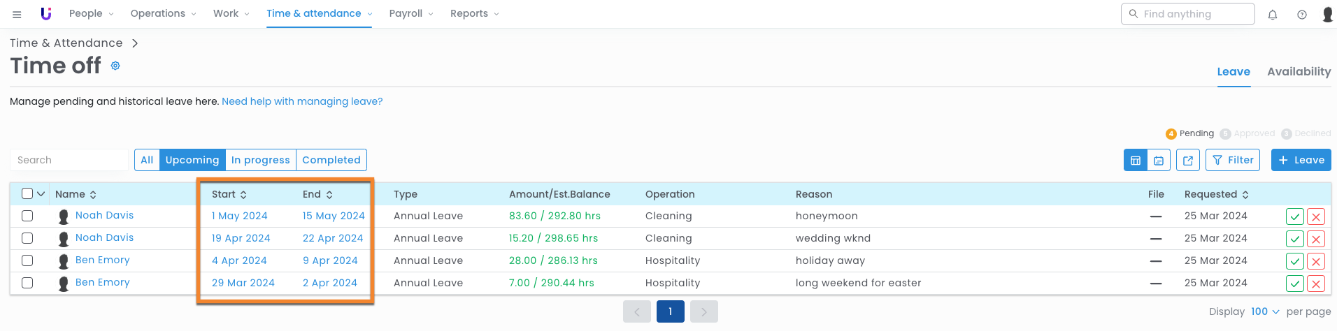Open the hamburger navigation menu
Screen dimensions: 1337x331
[17, 14]
